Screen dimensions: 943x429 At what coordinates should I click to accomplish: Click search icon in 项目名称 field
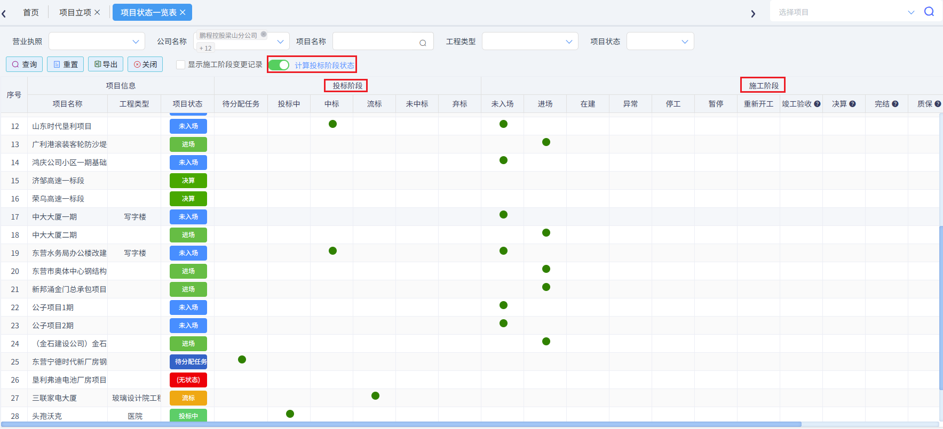(x=423, y=43)
